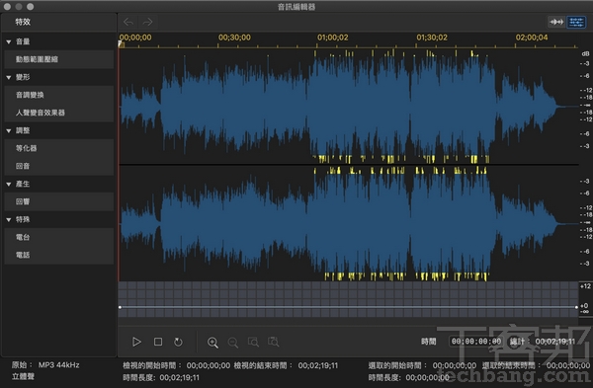
Task: Collapse the 特殊 category
Action: [x=9, y=219]
